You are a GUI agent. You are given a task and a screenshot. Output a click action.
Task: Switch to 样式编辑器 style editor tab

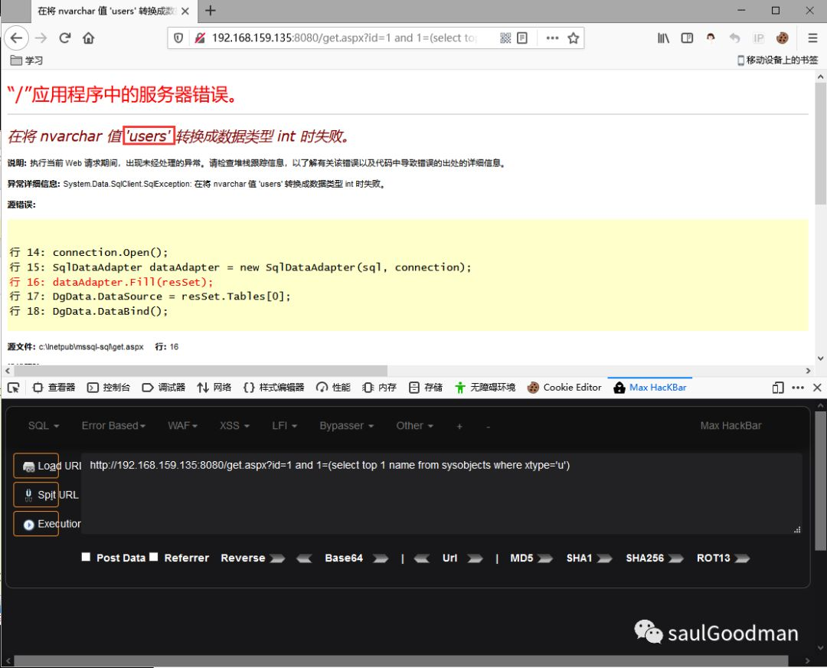pyautogui.click(x=273, y=388)
